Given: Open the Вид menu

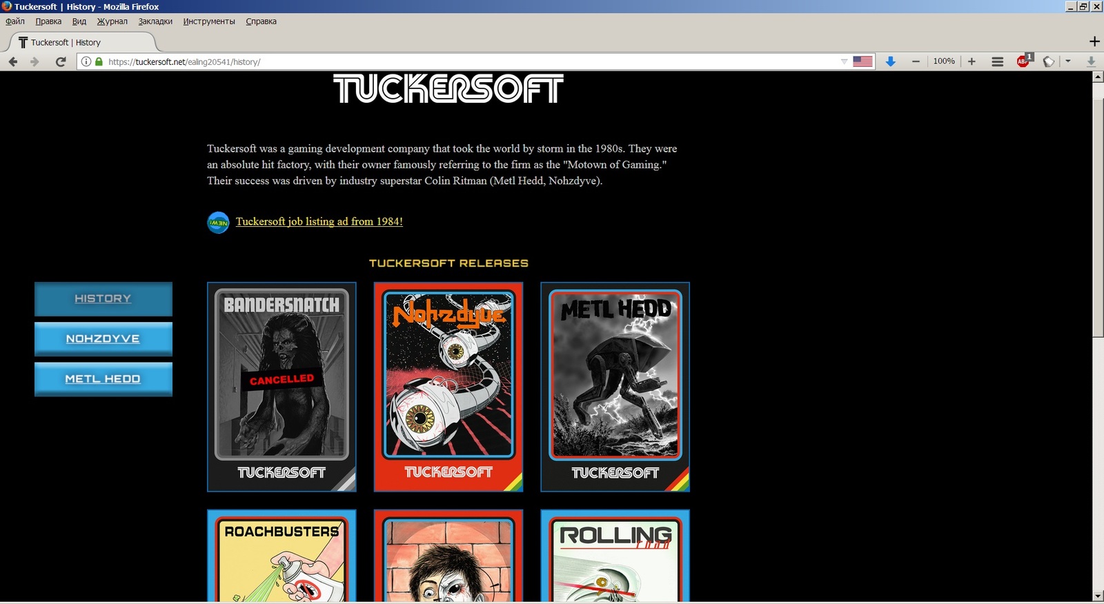Looking at the screenshot, I should click(x=79, y=21).
